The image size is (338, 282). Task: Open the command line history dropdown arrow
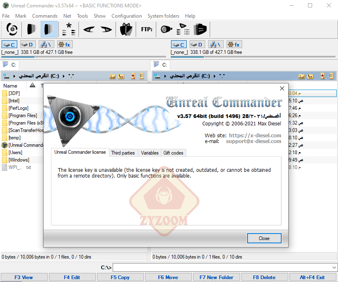[334, 268]
